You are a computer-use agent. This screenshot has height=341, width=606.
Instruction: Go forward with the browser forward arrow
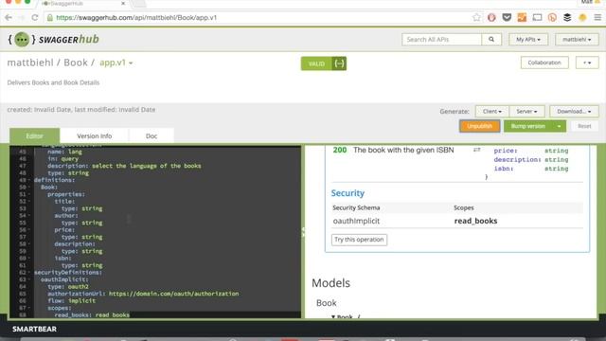(22, 17)
